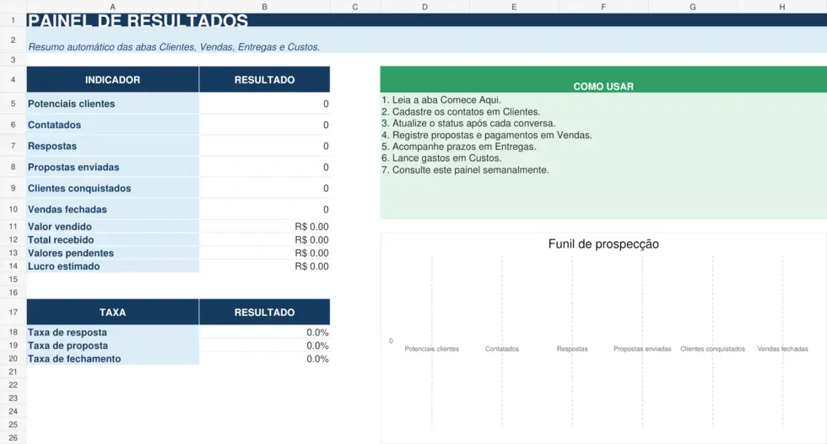Click the 0.0% value for Taxa de proposta
The image size is (827, 444).
click(264, 345)
